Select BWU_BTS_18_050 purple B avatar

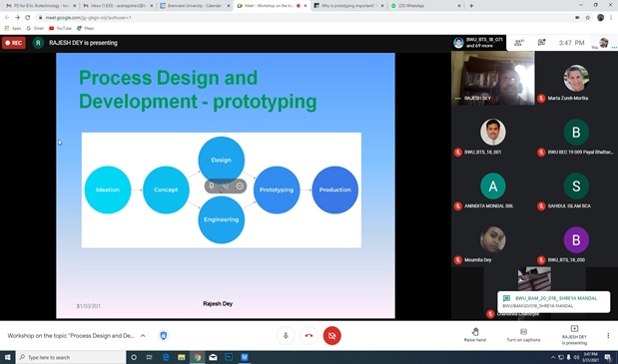576,239
